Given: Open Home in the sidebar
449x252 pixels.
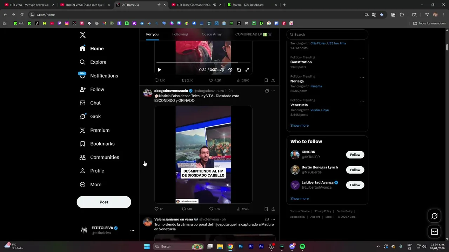Looking at the screenshot, I should point(92,49).
